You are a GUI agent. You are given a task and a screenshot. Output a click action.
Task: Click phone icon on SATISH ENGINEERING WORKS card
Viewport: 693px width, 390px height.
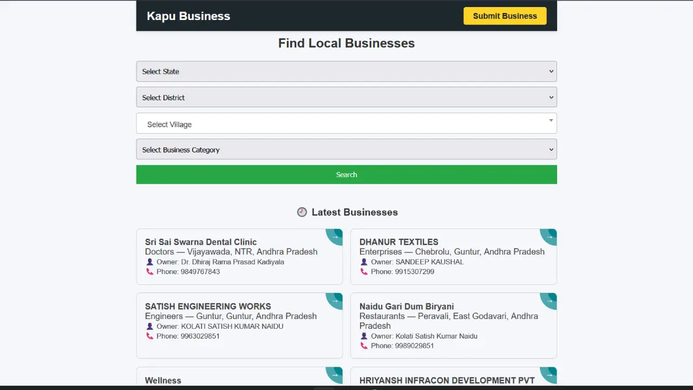click(150, 336)
